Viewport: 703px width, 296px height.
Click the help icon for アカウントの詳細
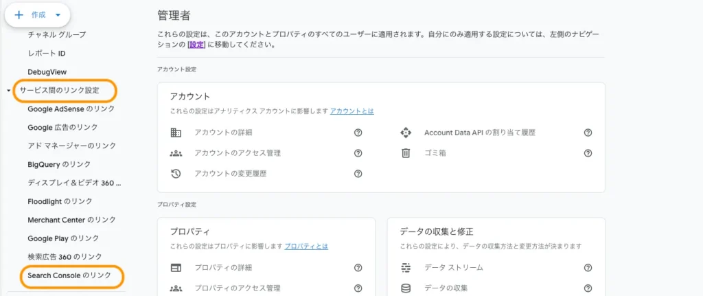tap(358, 133)
